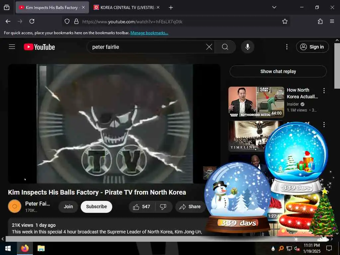Viewport: 340px width, 255px height.
Task: Click the water drop tray icon
Action: point(273,248)
